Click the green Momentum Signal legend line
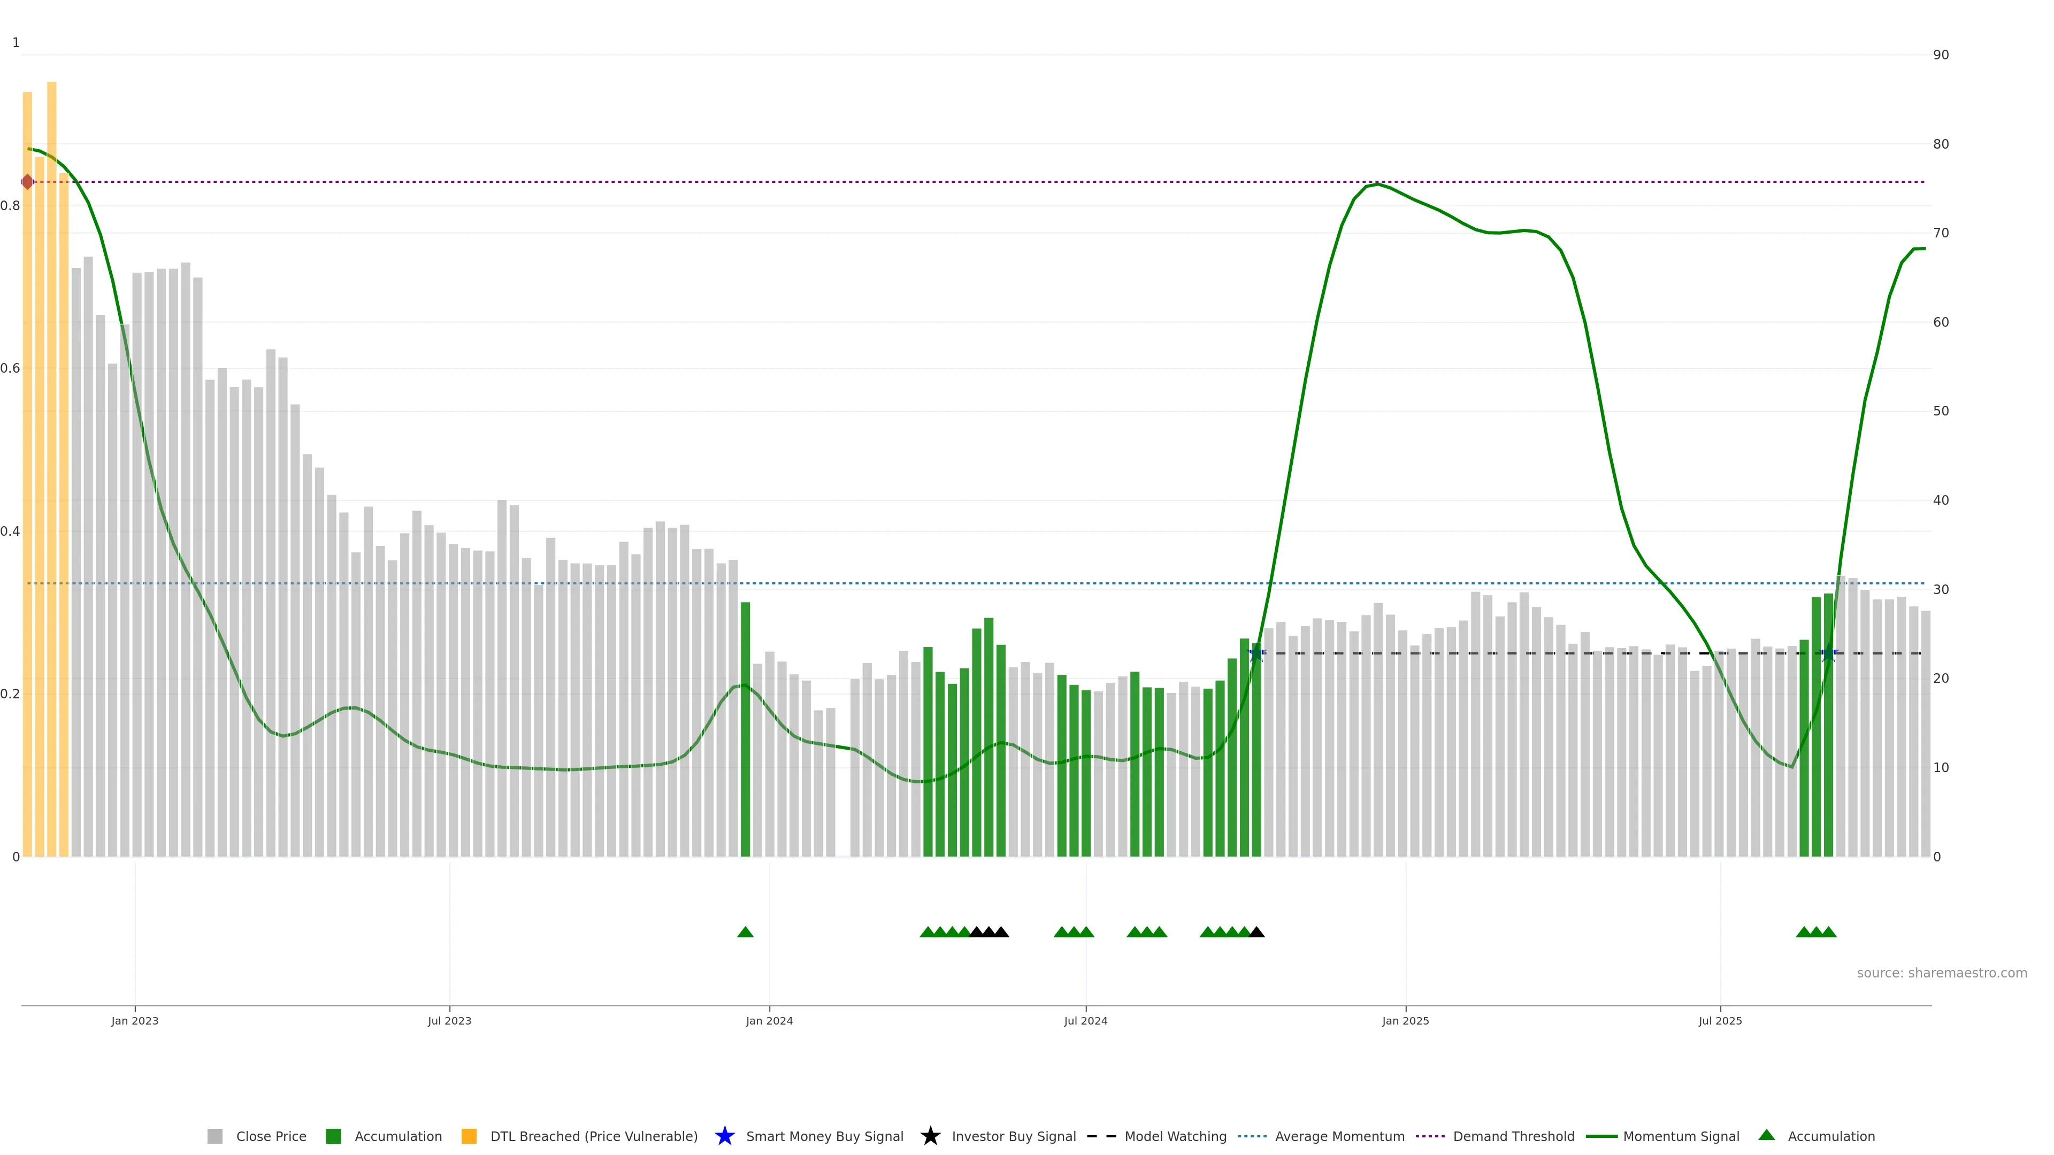Viewport: 2054px width, 1155px height. [x=1601, y=1136]
